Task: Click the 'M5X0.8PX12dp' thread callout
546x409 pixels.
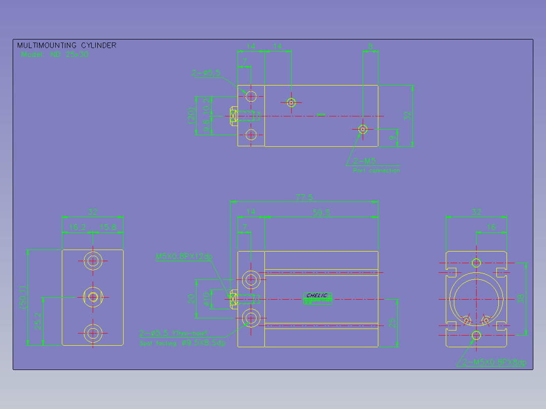Action: [x=184, y=257]
